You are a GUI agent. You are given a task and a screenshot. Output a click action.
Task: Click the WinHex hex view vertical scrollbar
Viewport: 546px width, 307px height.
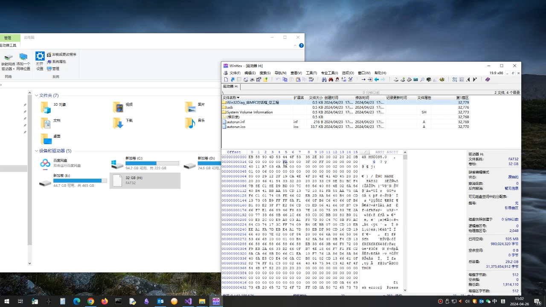pyautogui.click(x=405, y=222)
